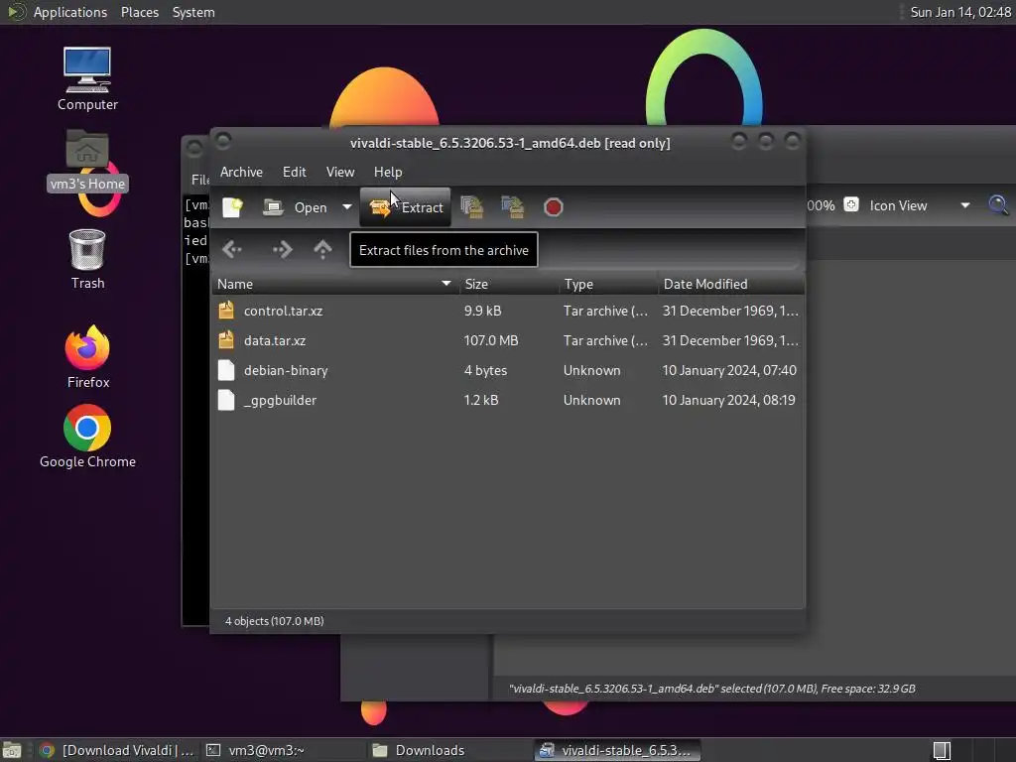Click the Add files to archive icon
1016x762 pixels.
[x=471, y=207]
